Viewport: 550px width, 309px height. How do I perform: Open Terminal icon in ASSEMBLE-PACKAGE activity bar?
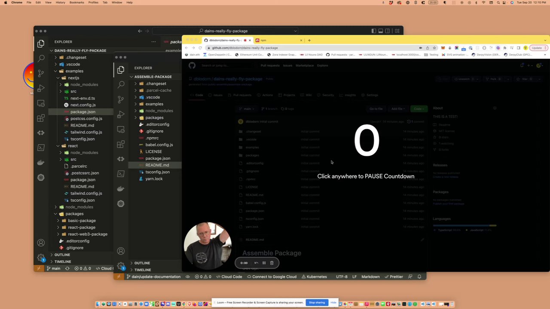click(121, 174)
